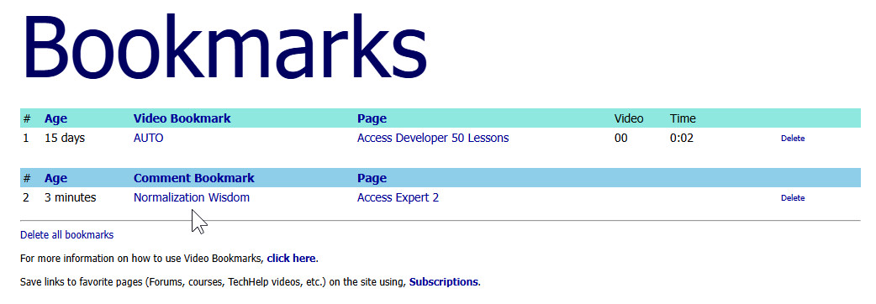Click the Video column header
Viewport: 876px width, 304px height.
(629, 118)
